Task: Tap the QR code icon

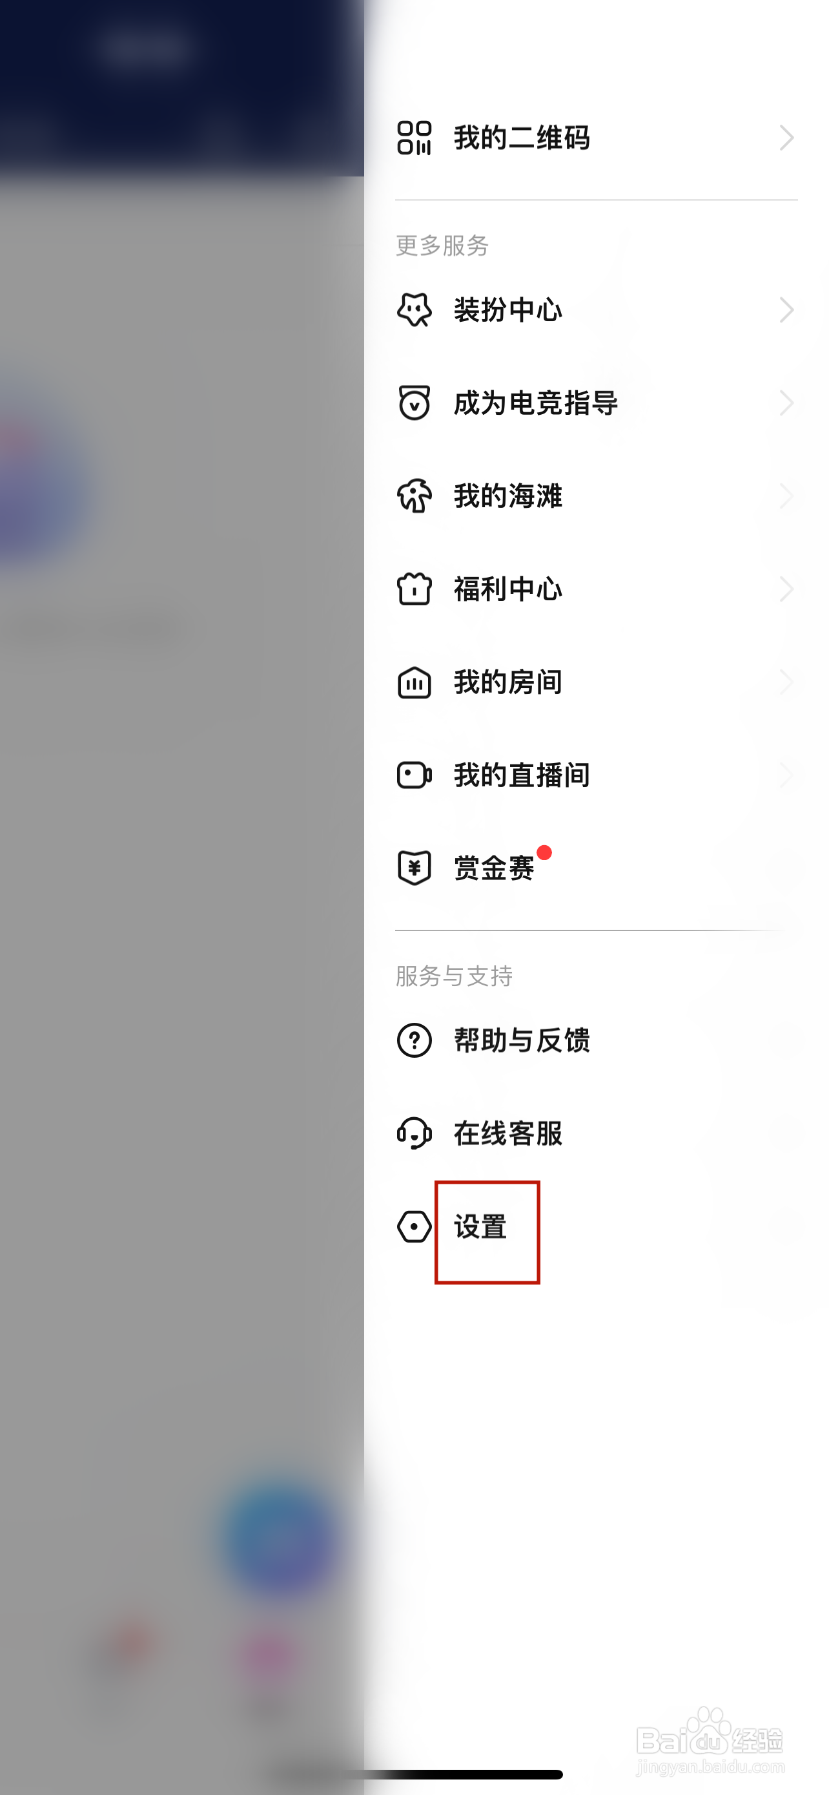Action: coord(414,137)
